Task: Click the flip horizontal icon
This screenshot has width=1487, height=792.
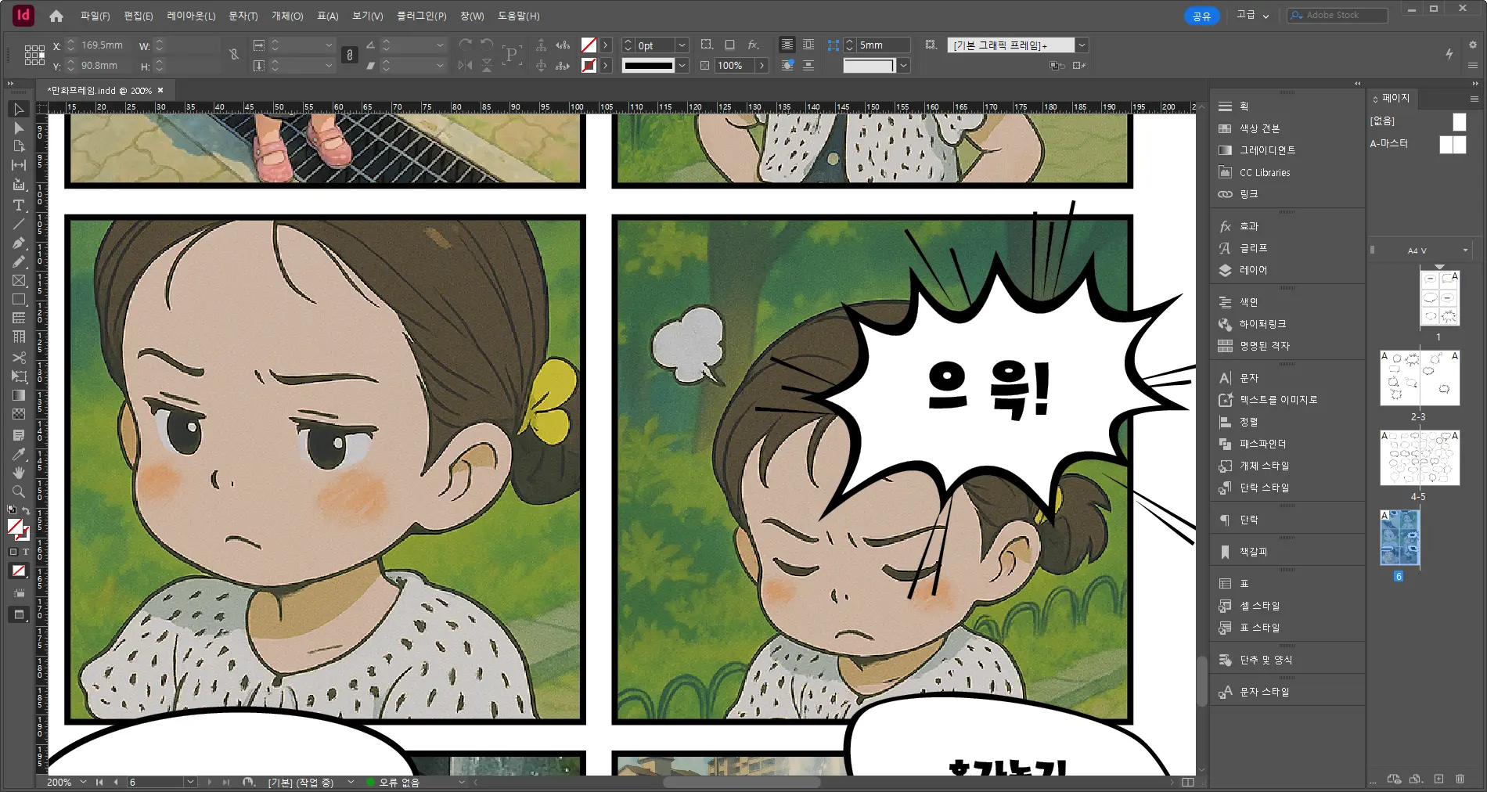Action: [465, 66]
